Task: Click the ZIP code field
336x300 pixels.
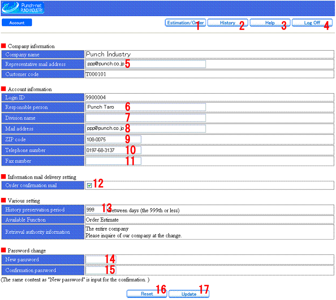Action: point(113,139)
